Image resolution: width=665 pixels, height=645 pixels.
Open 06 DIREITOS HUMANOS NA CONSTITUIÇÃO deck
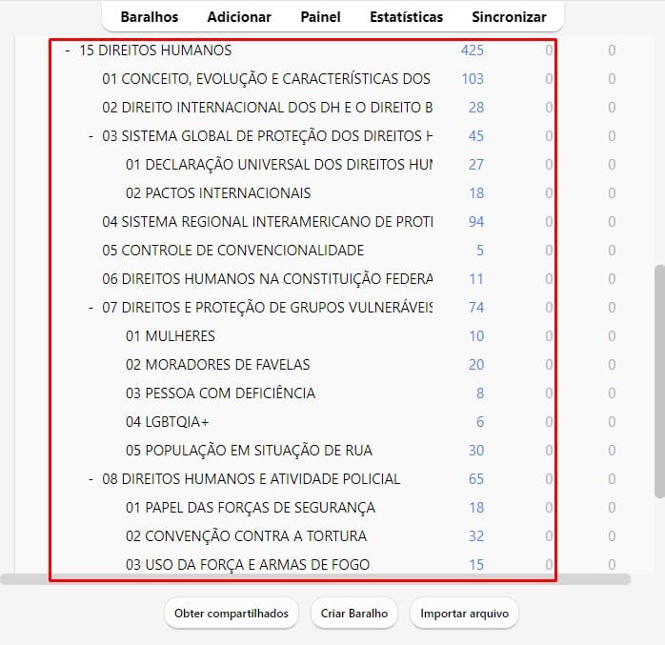[x=267, y=279]
